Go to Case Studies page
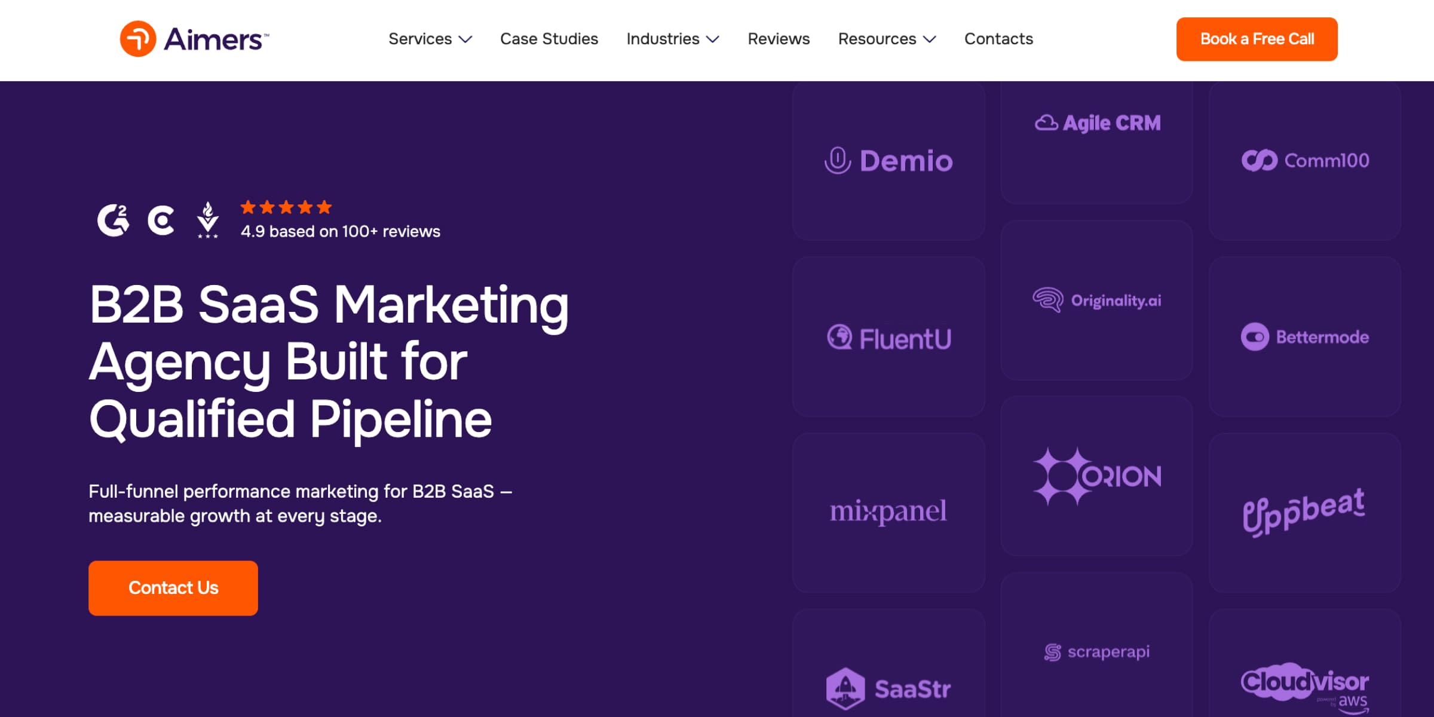 [x=549, y=39]
